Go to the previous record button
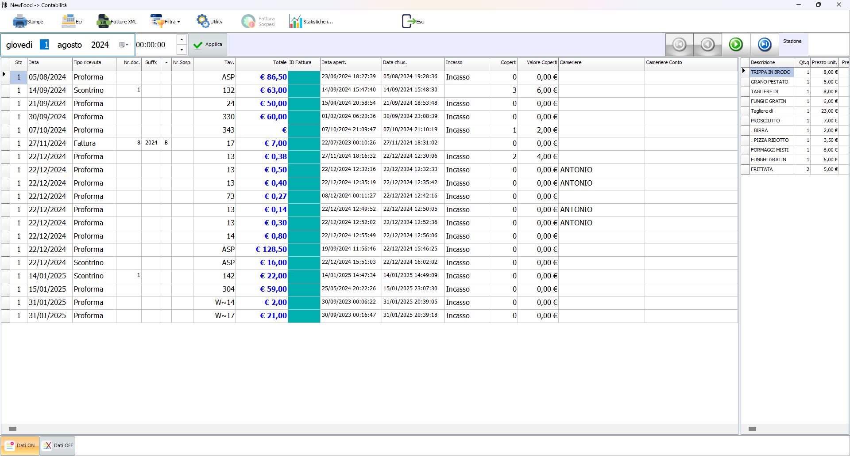 (x=707, y=45)
